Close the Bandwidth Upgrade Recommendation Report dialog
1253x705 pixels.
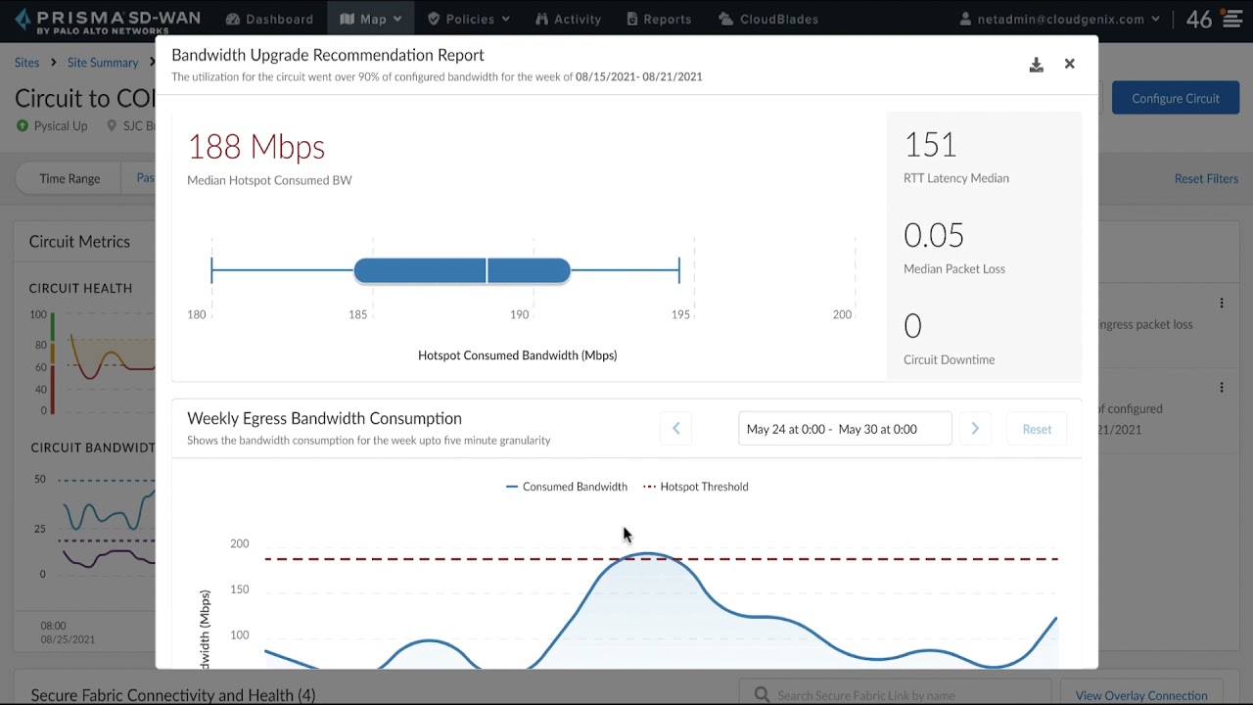[1069, 64]
